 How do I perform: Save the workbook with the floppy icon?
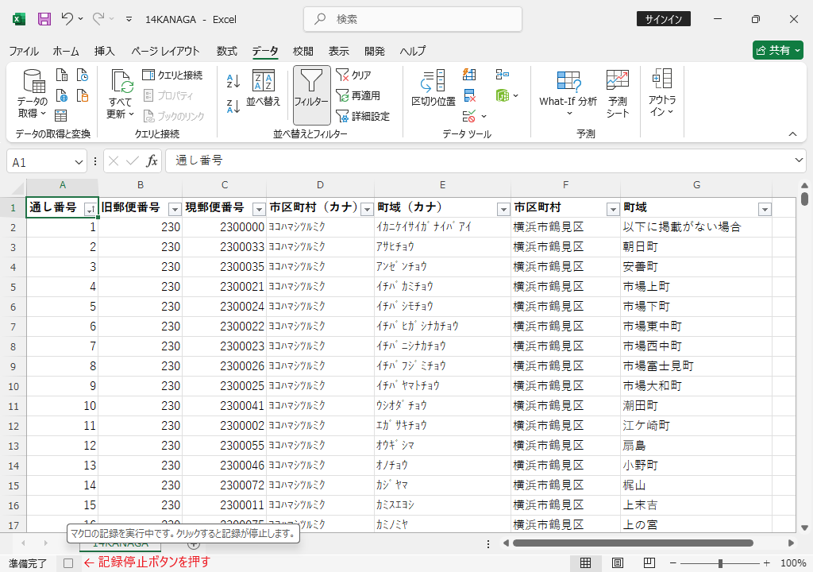(x=44, y=19)
